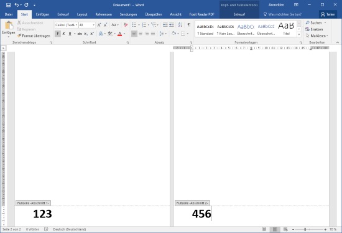Repeat the last action icon
This screenshot has height=233, width=342.
[x=26, y=5]
